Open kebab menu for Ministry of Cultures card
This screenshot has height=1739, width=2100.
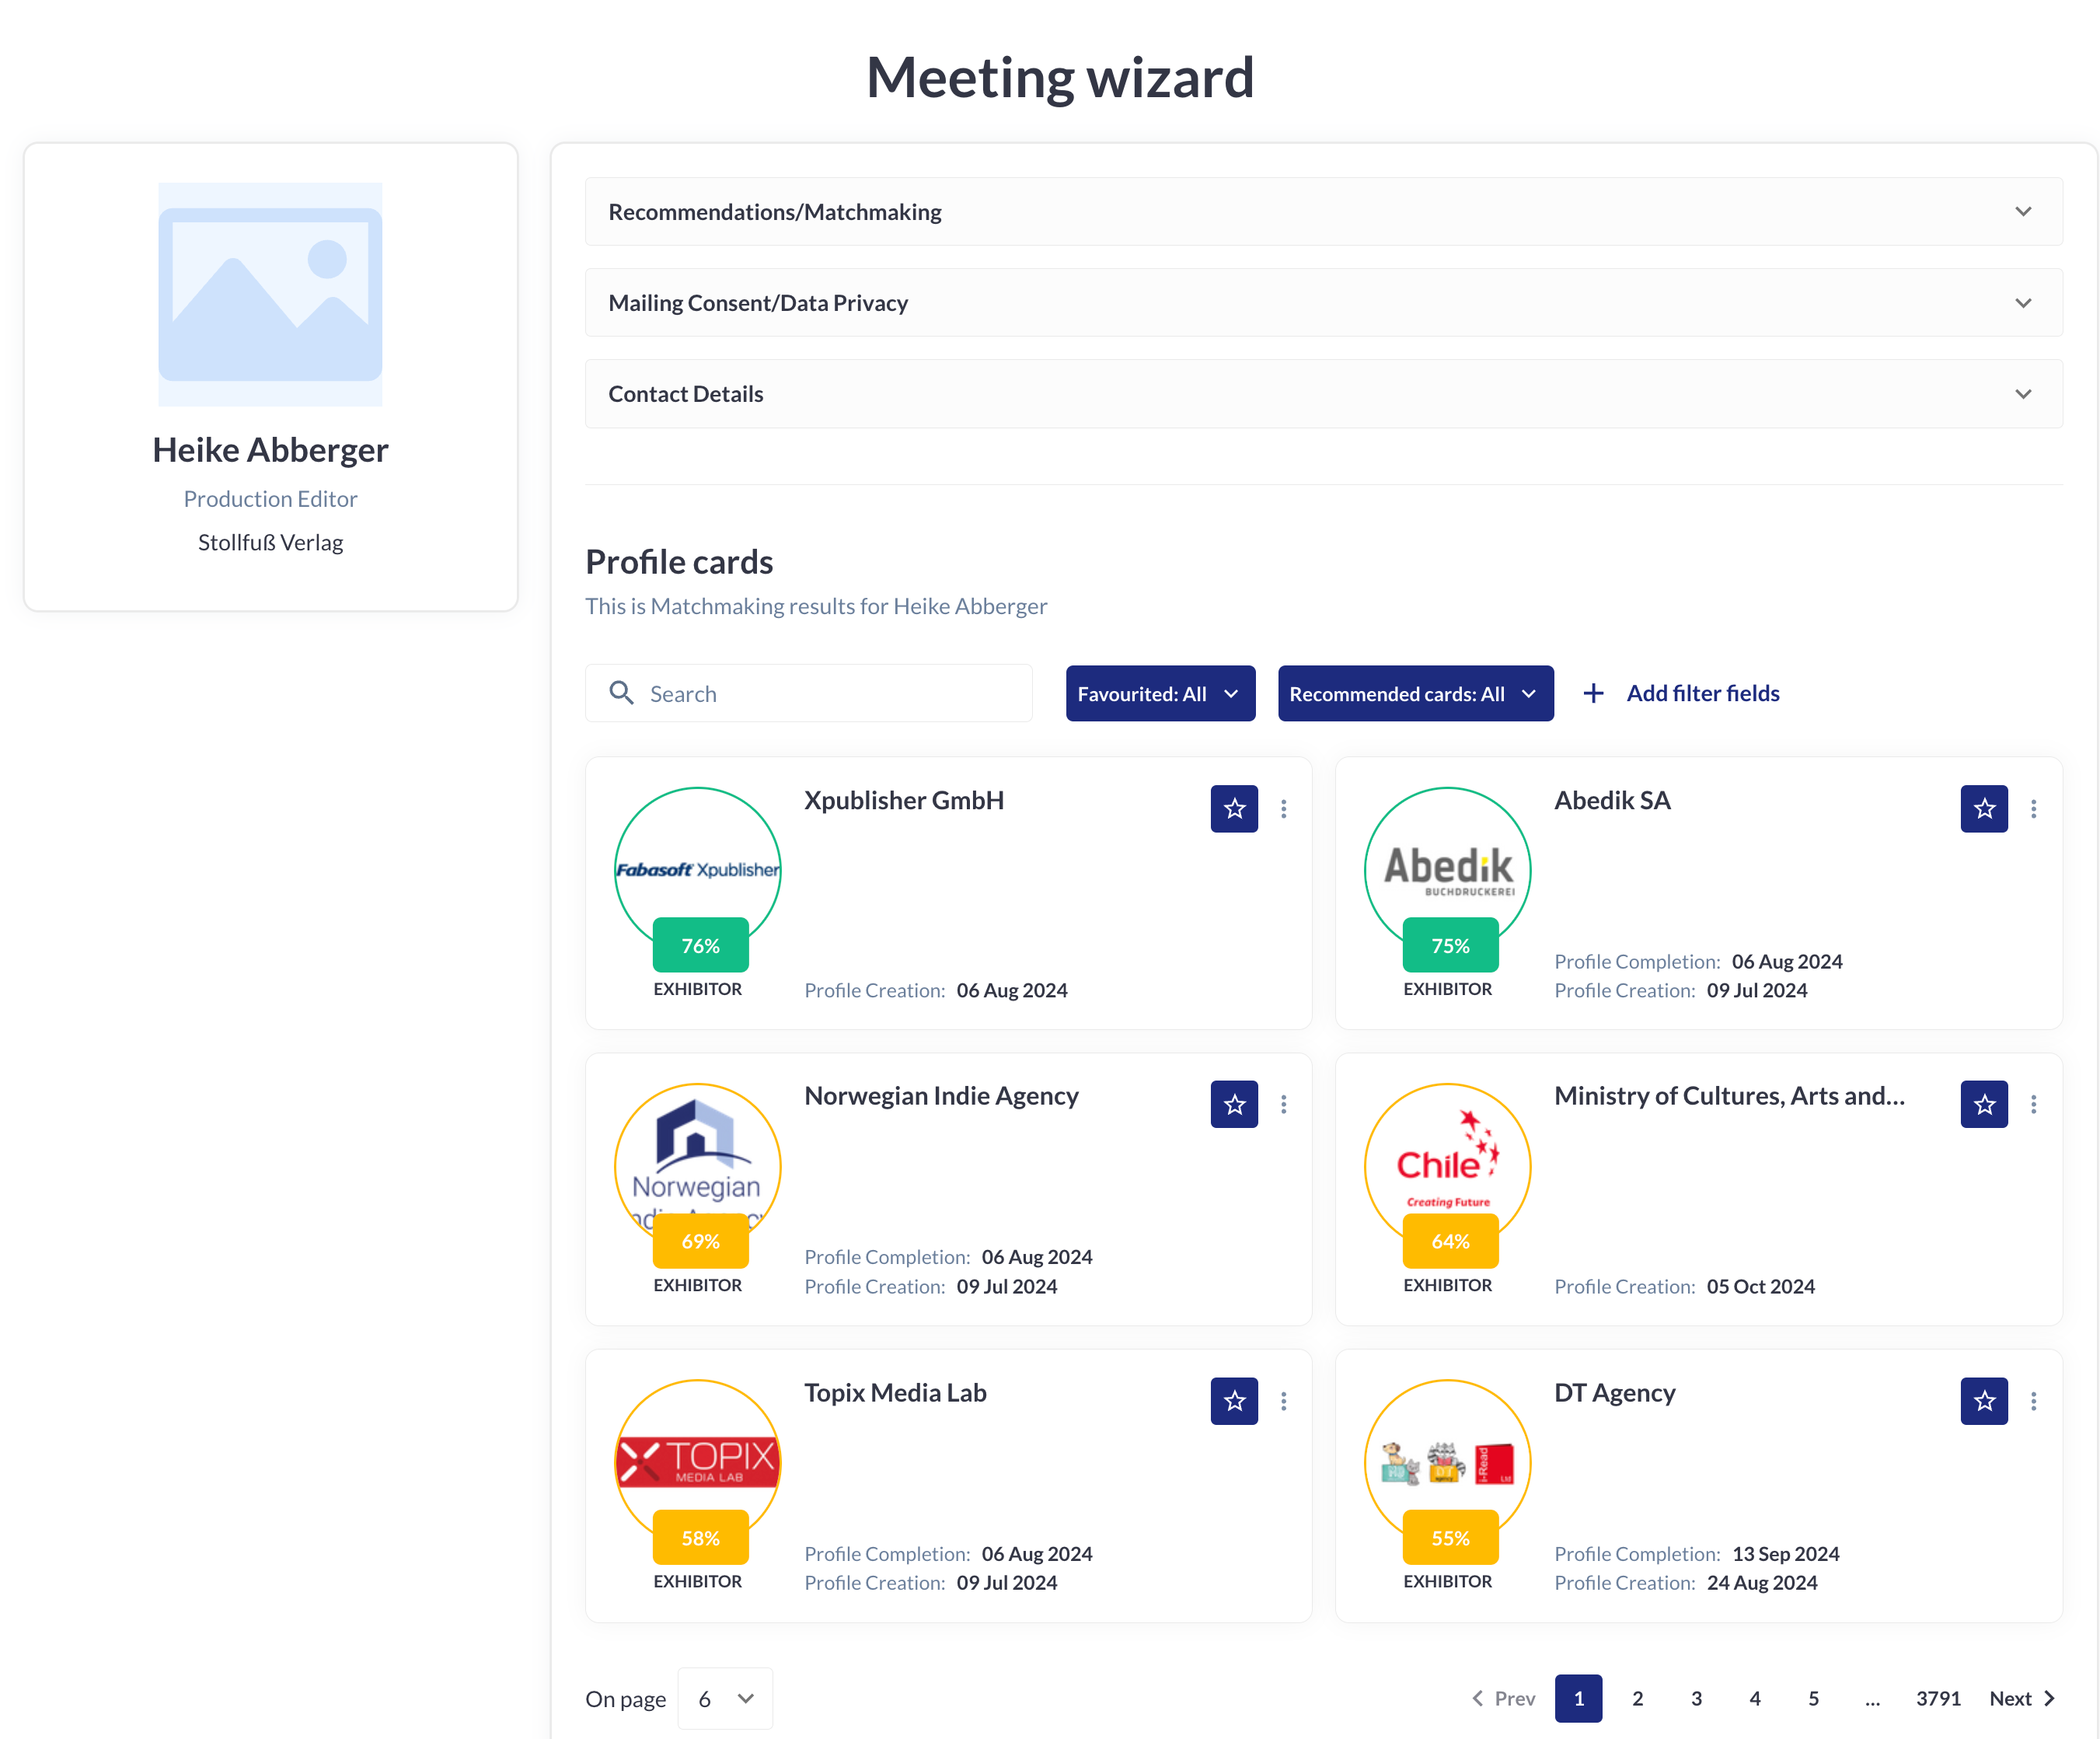[x=2033, y=1104]
